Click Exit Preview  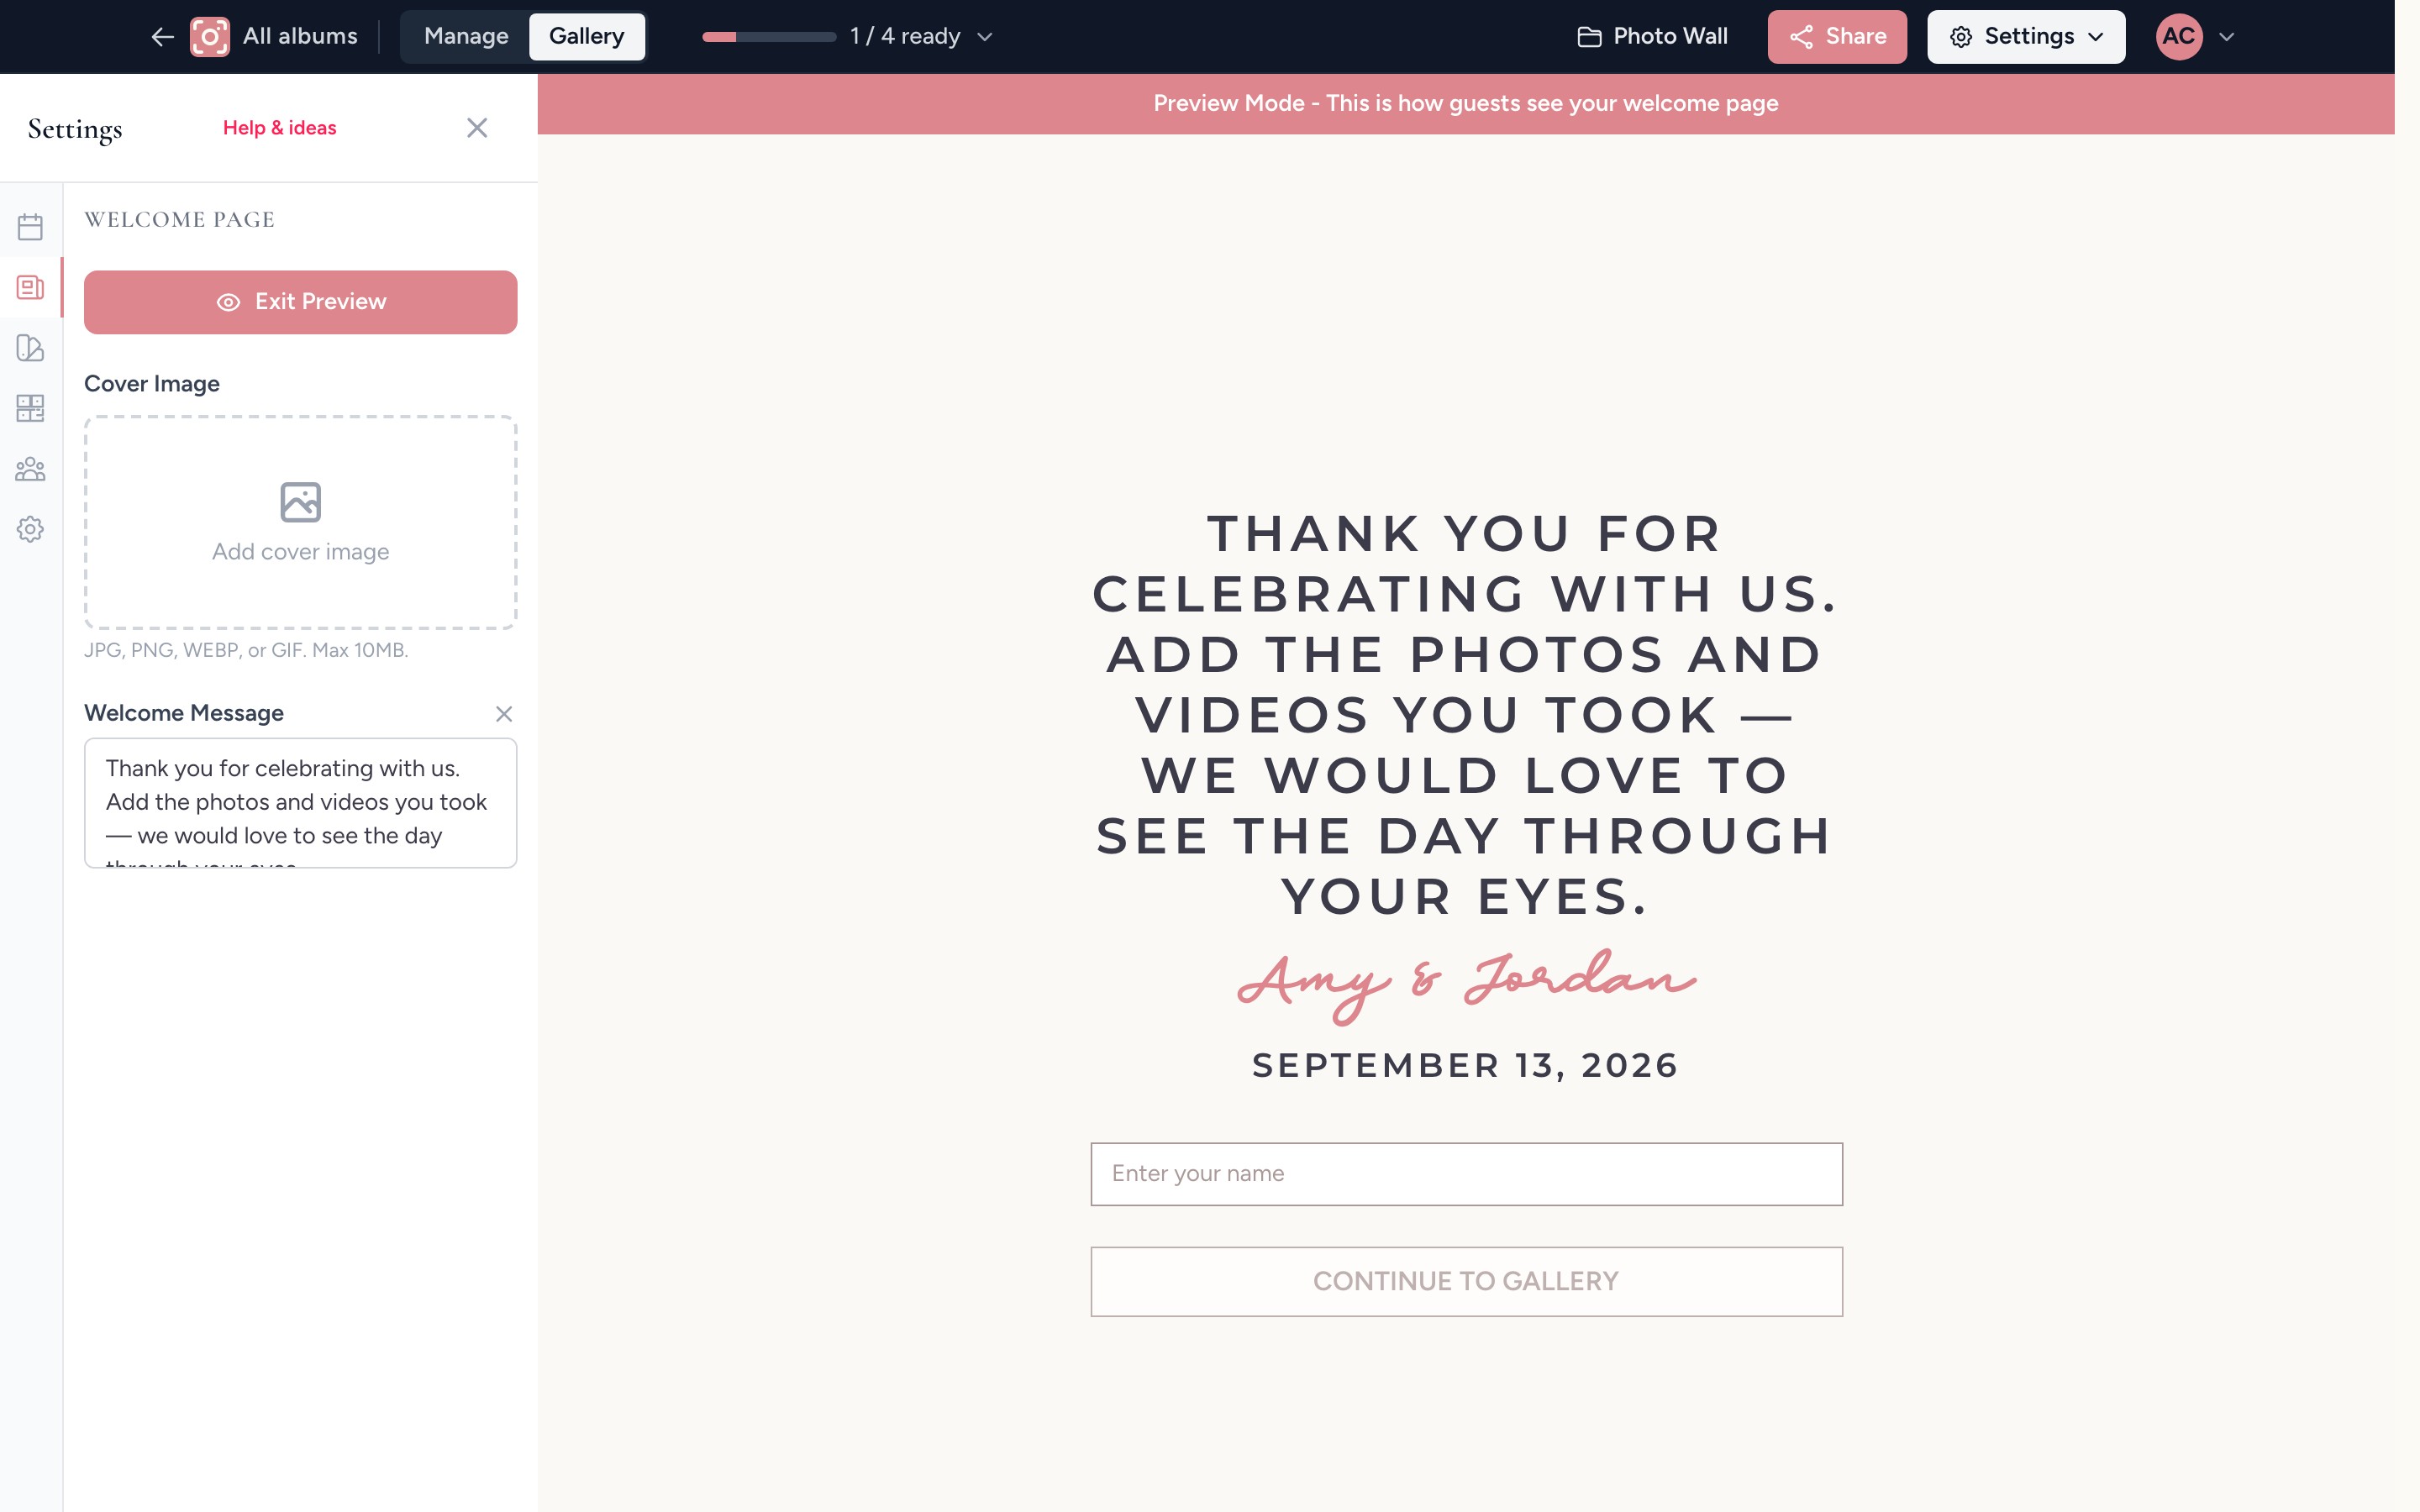pos(300,302)
